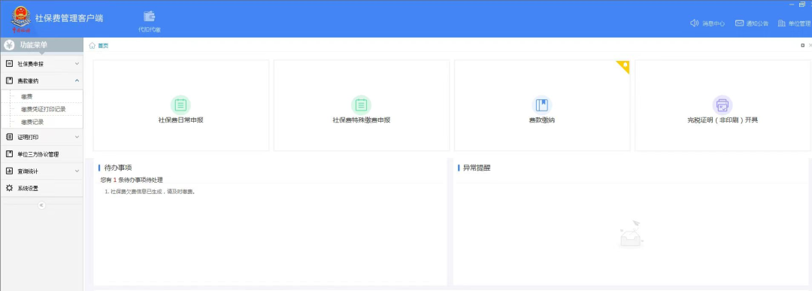Click the 费款缴纳 blue book icon
The image size is (812, 291).
(x=541, y=105)
